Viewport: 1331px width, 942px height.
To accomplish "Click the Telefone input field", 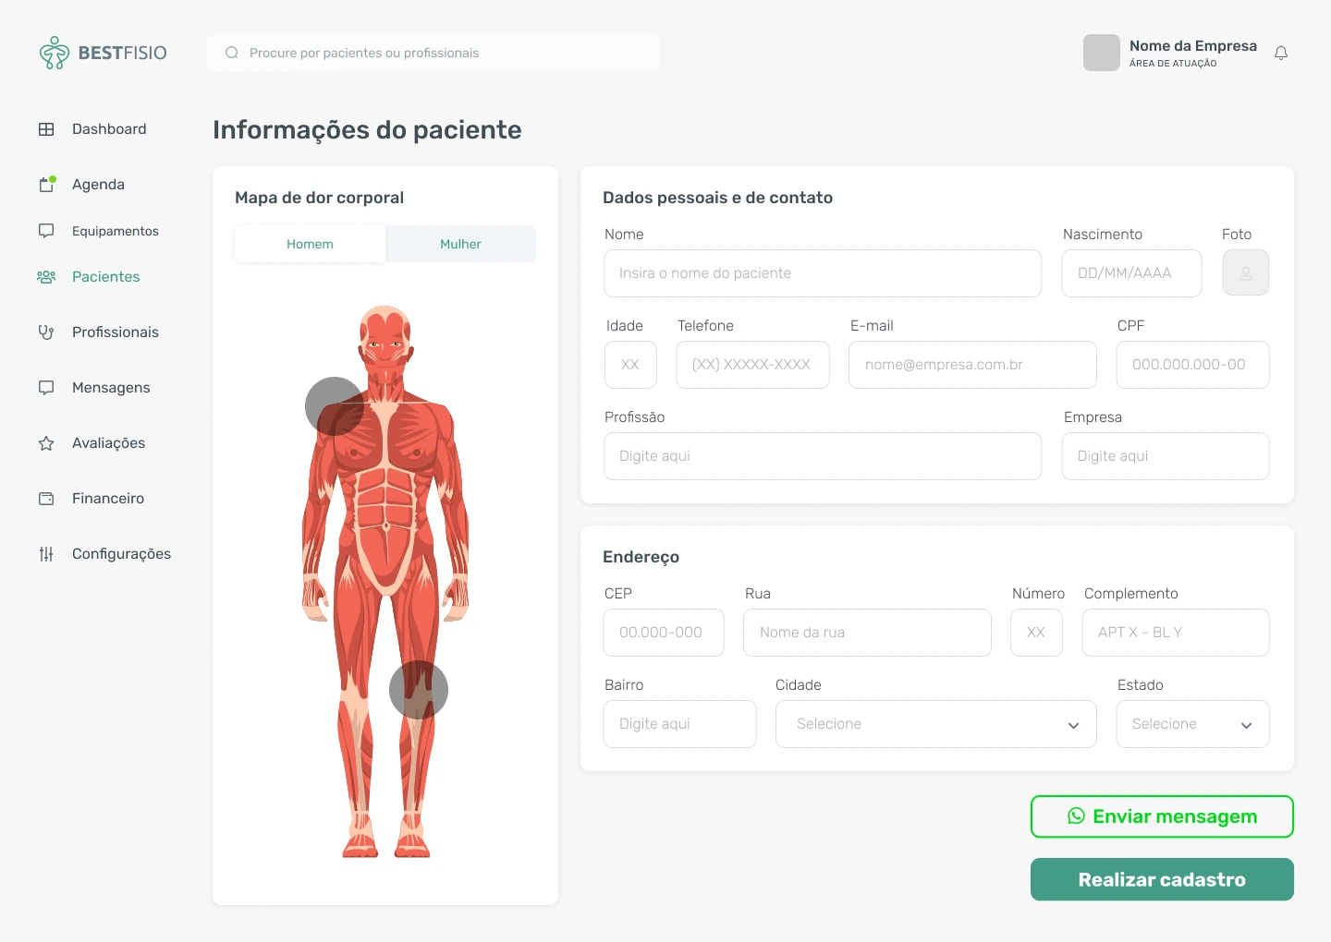I will [752, 365].
